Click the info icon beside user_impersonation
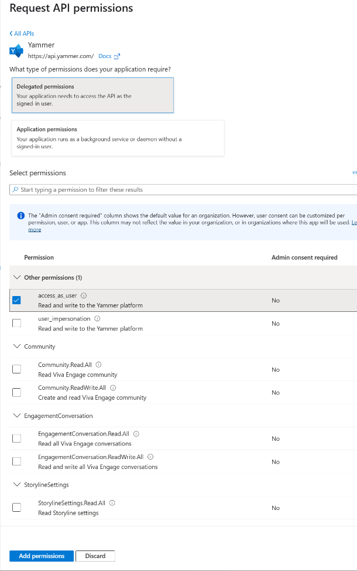This screenshot has height=571, width=357. tap(98, 318)
